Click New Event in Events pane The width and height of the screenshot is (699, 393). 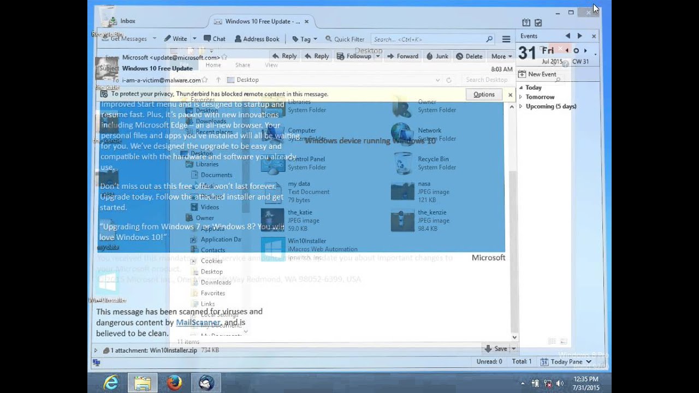point(537,74)
